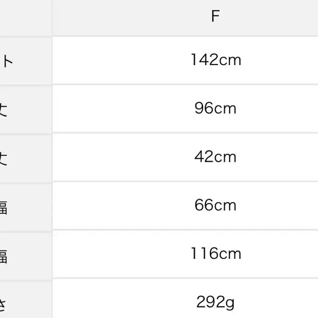The height and width of the screenshot is (318, 318).
Task: Click the 66cm width value
Action: pyautogui.click(x=216, y=205)
